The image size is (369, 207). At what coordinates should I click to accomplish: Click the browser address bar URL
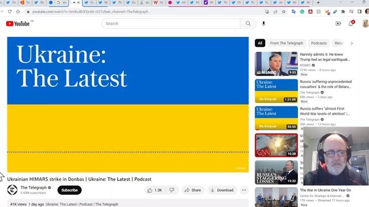tap(90, 11)
